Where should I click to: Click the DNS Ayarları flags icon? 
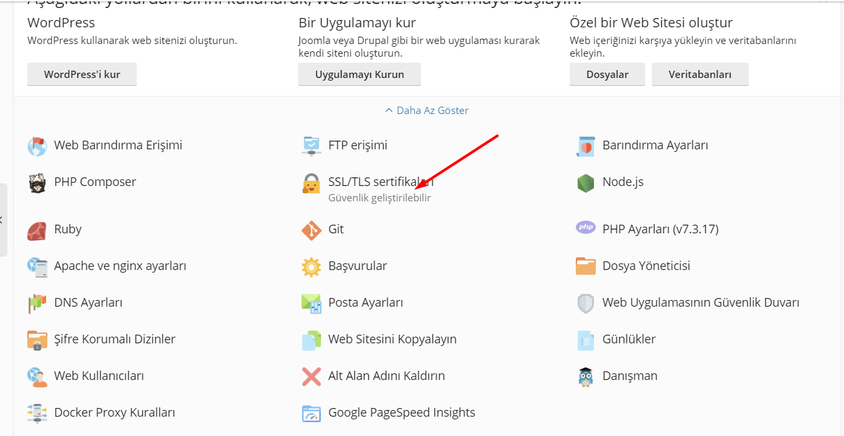tap(37, 303)
